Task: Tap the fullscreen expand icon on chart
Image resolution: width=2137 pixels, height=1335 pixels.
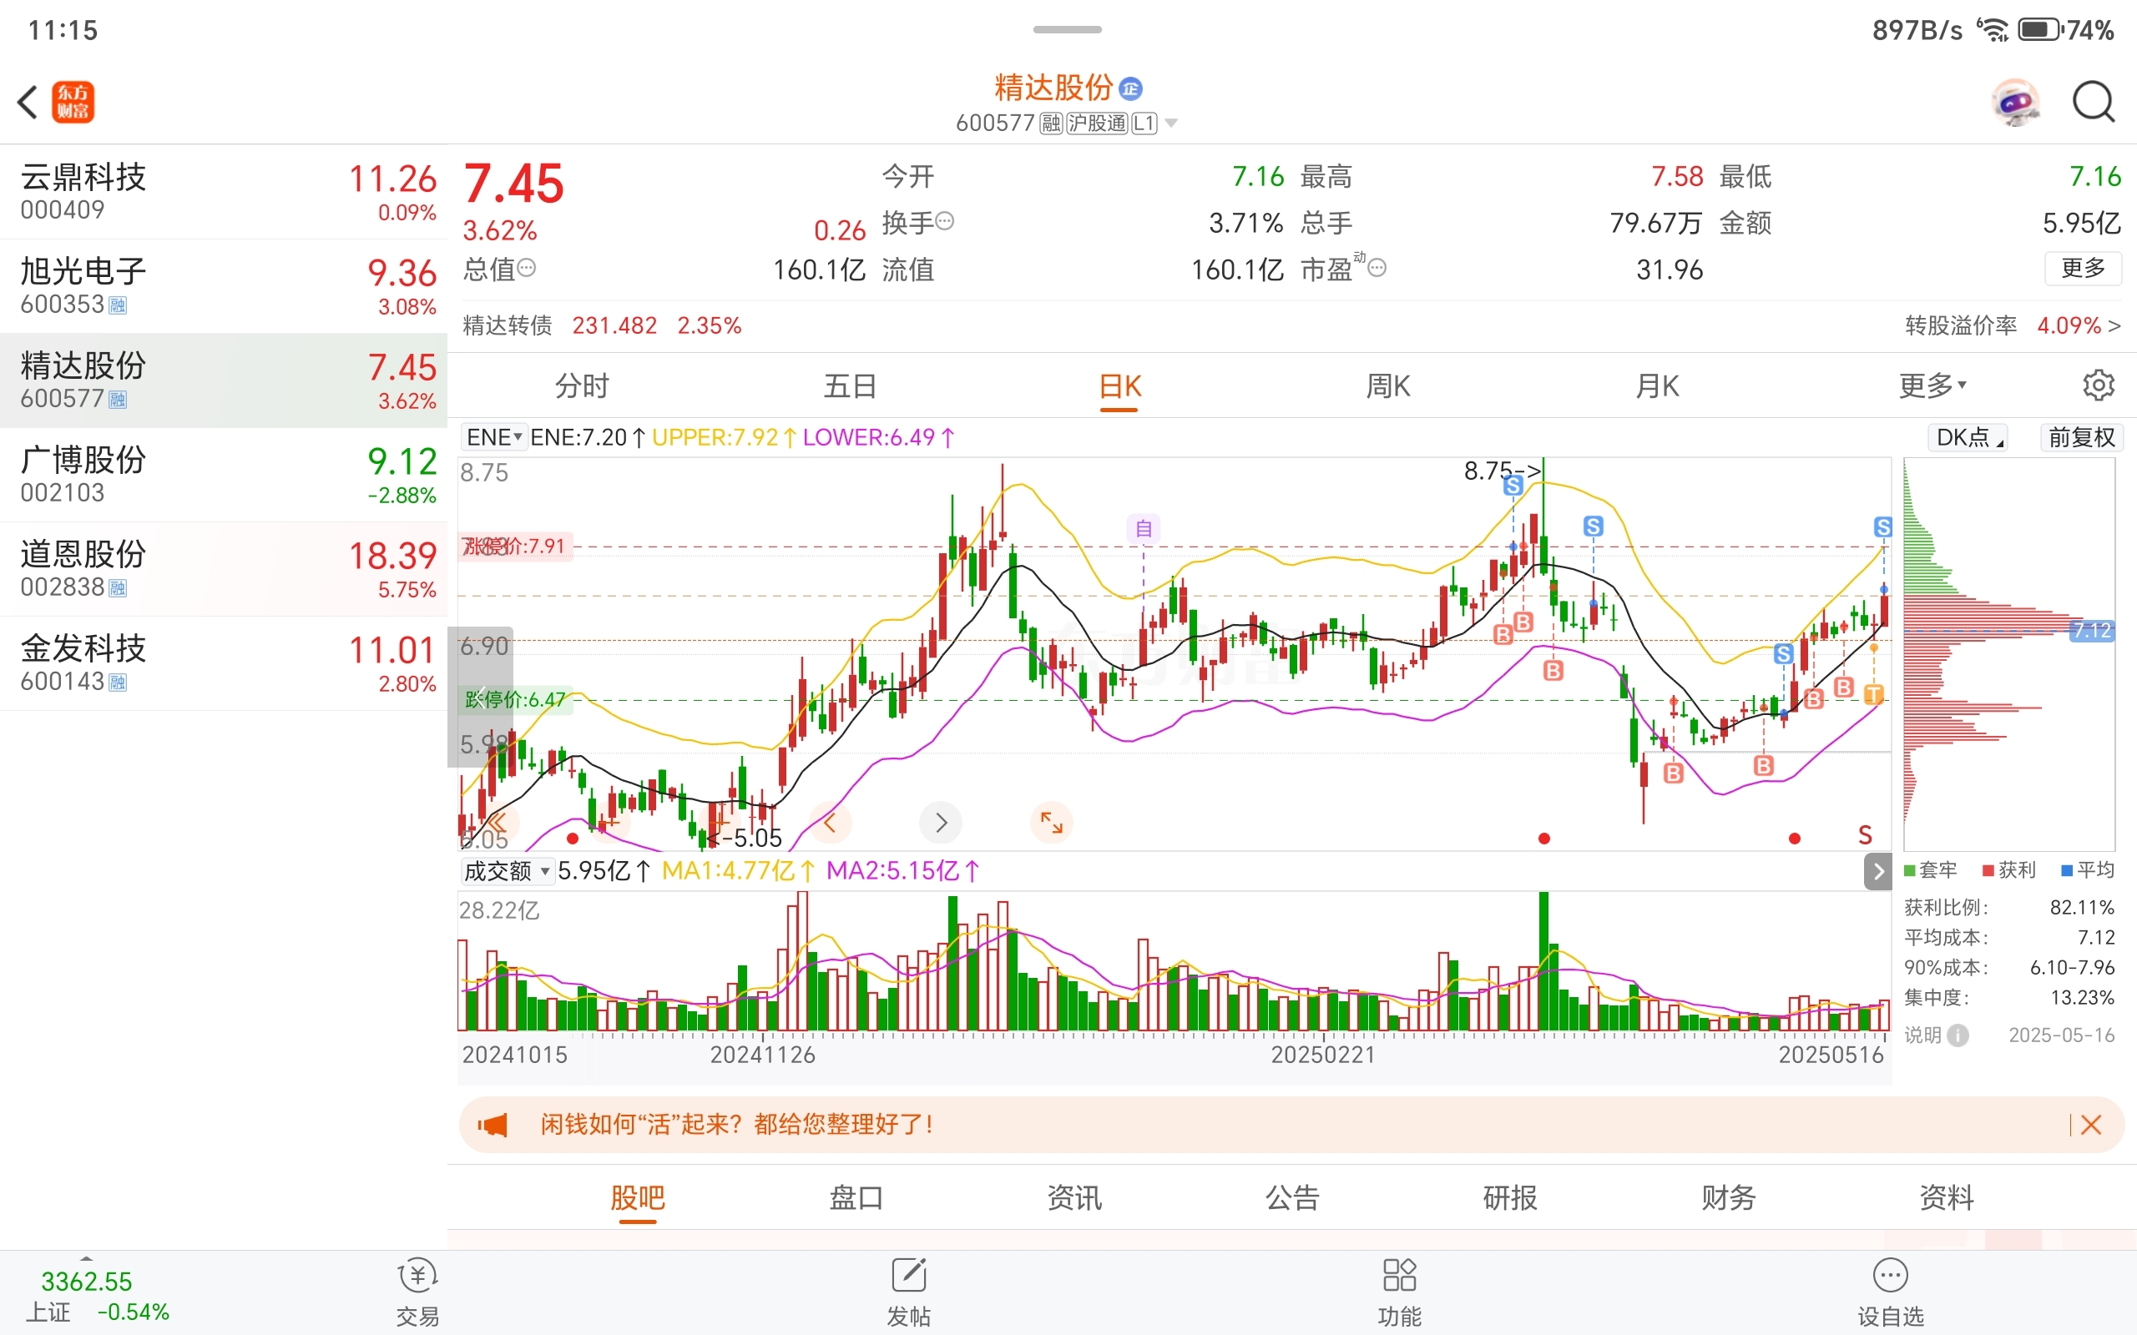Action: click(x=1051, y=823)
